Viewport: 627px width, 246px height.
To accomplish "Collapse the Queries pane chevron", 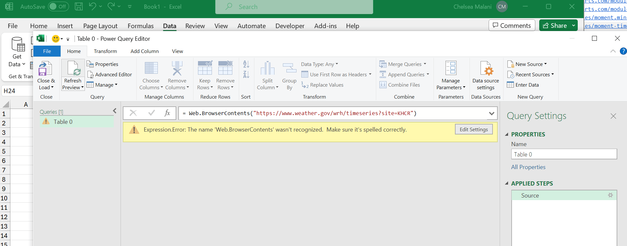I will [x=115, y=111].
